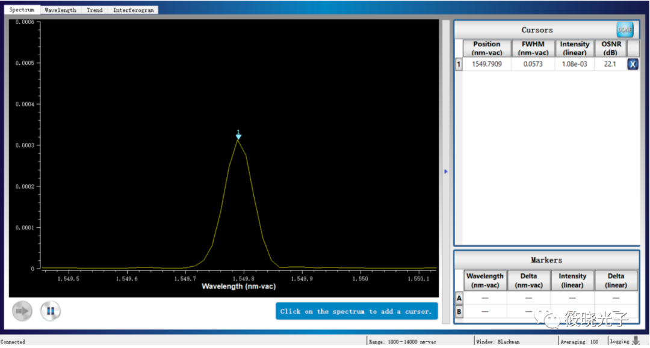Click the Window: Blackman status field
Viewport: 650px width, 348px height.
click(x=498, y=341)
